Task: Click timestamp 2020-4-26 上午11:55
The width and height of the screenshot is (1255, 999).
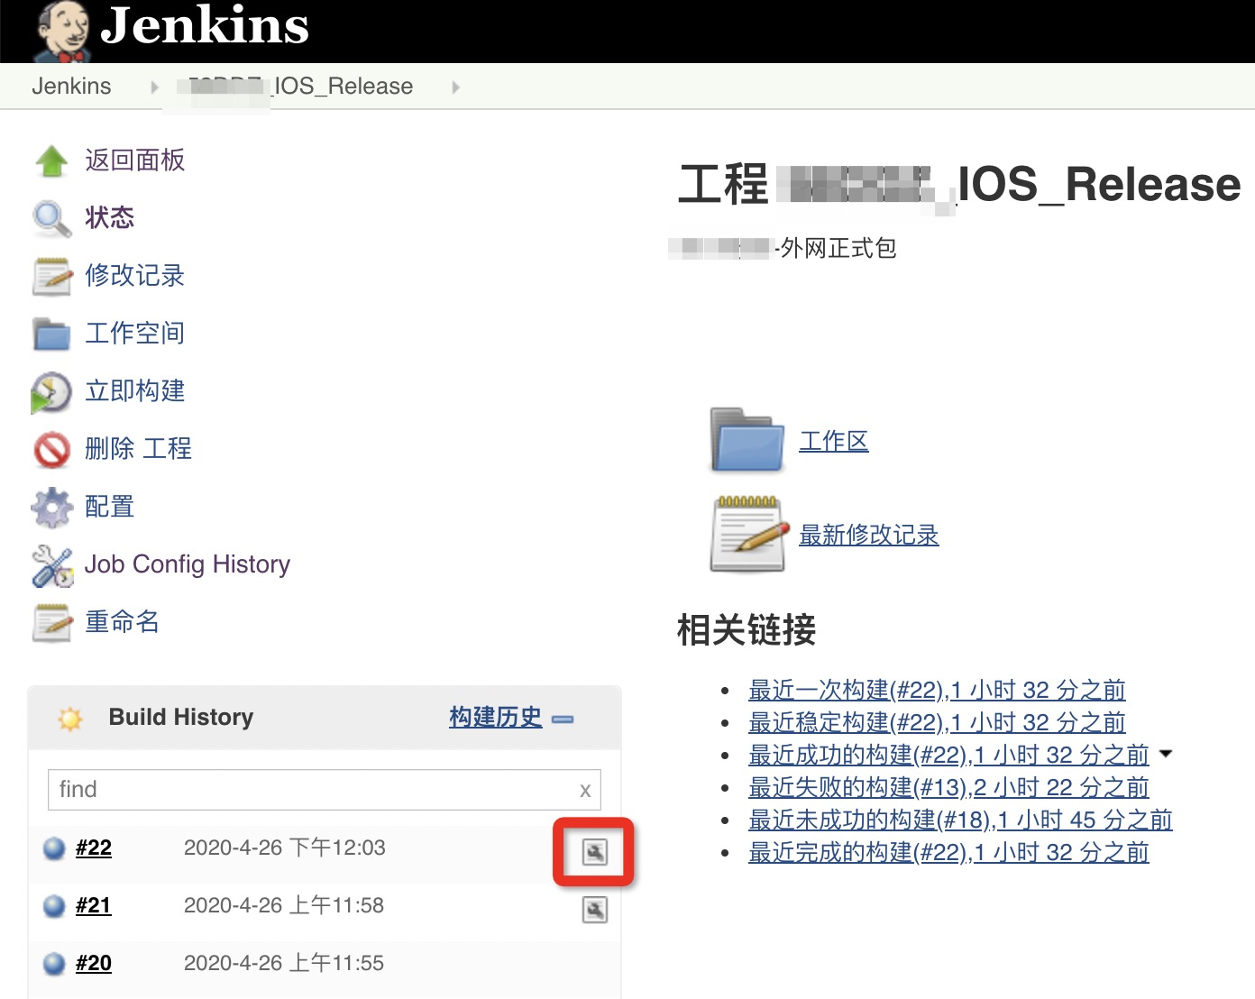Action: [284, 963]
